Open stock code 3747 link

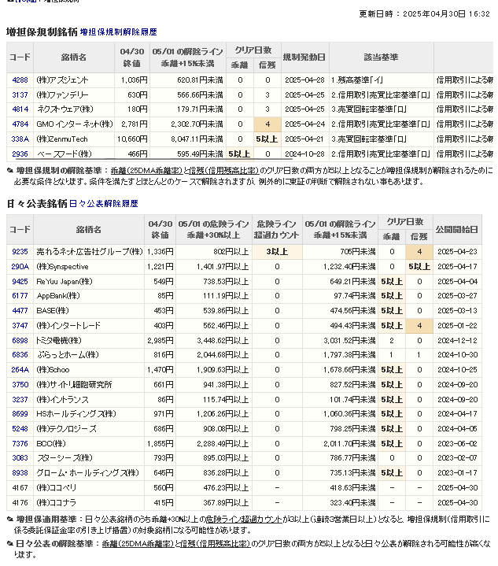pyautogui.click(x=20, y=326)
